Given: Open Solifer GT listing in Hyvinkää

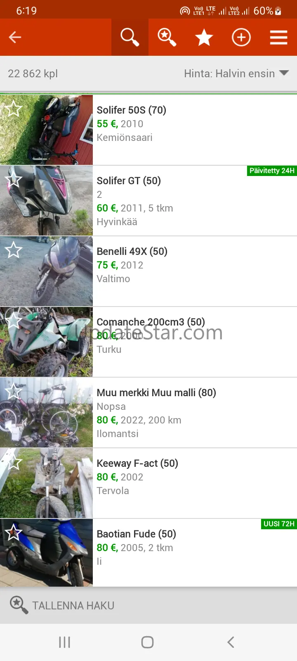Looking at the screenshot, I should 148,201.
